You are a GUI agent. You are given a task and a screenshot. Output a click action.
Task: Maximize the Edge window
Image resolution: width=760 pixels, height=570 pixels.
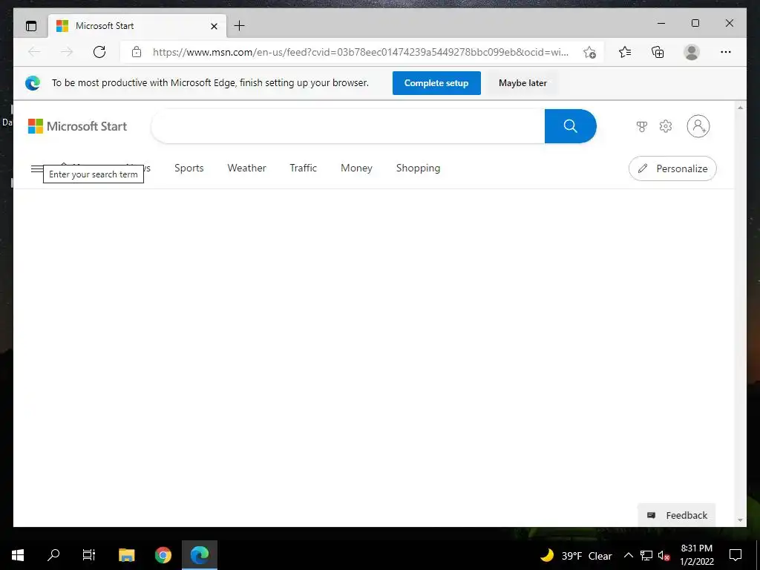pyautogui.click(x=695, y=23)
